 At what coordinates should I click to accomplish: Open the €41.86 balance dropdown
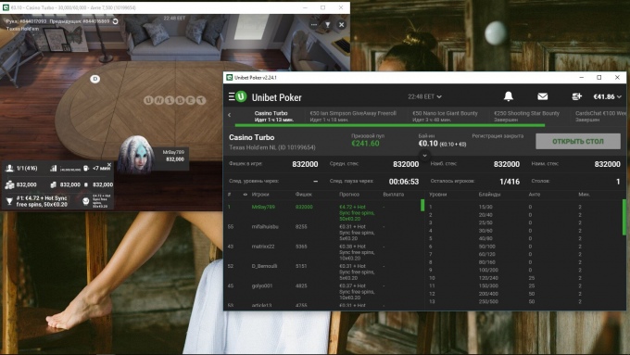pos(607,96)
